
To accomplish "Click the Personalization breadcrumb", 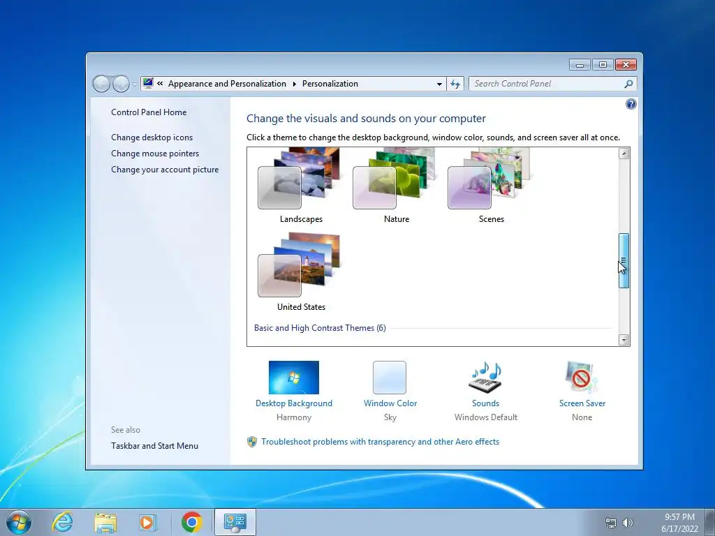I will [x=330, y=84].
